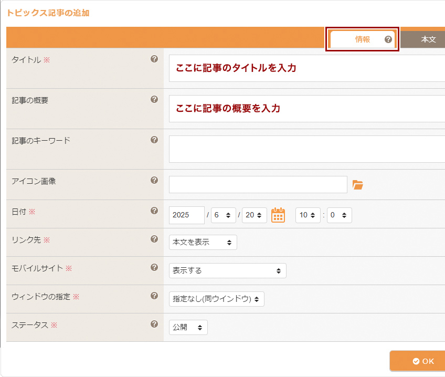Click help icon beside 日付 field
The image size is (445, 377).
154,211
